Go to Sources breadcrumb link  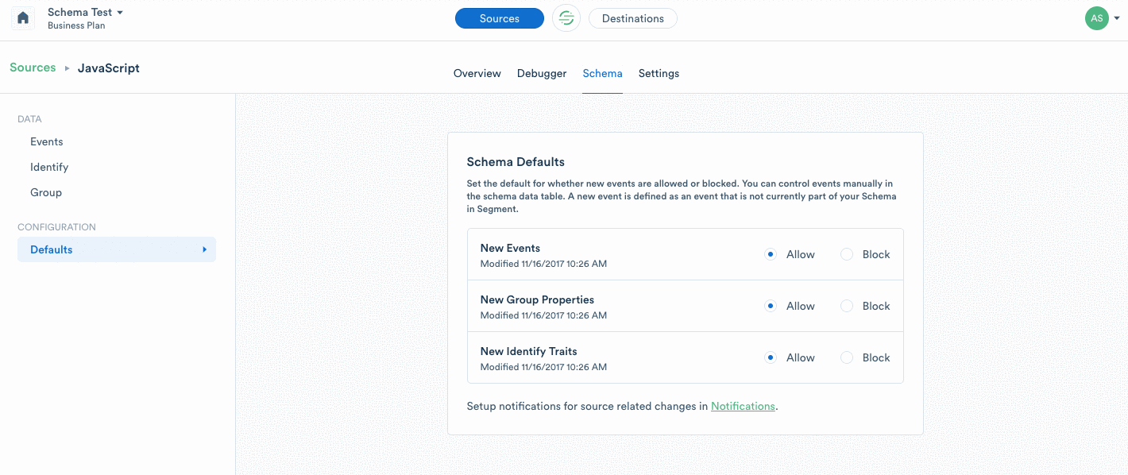coord(33,68)
